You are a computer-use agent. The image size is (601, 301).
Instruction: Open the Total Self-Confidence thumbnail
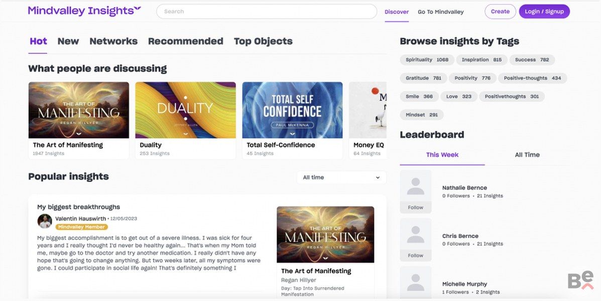click(292, 110)
